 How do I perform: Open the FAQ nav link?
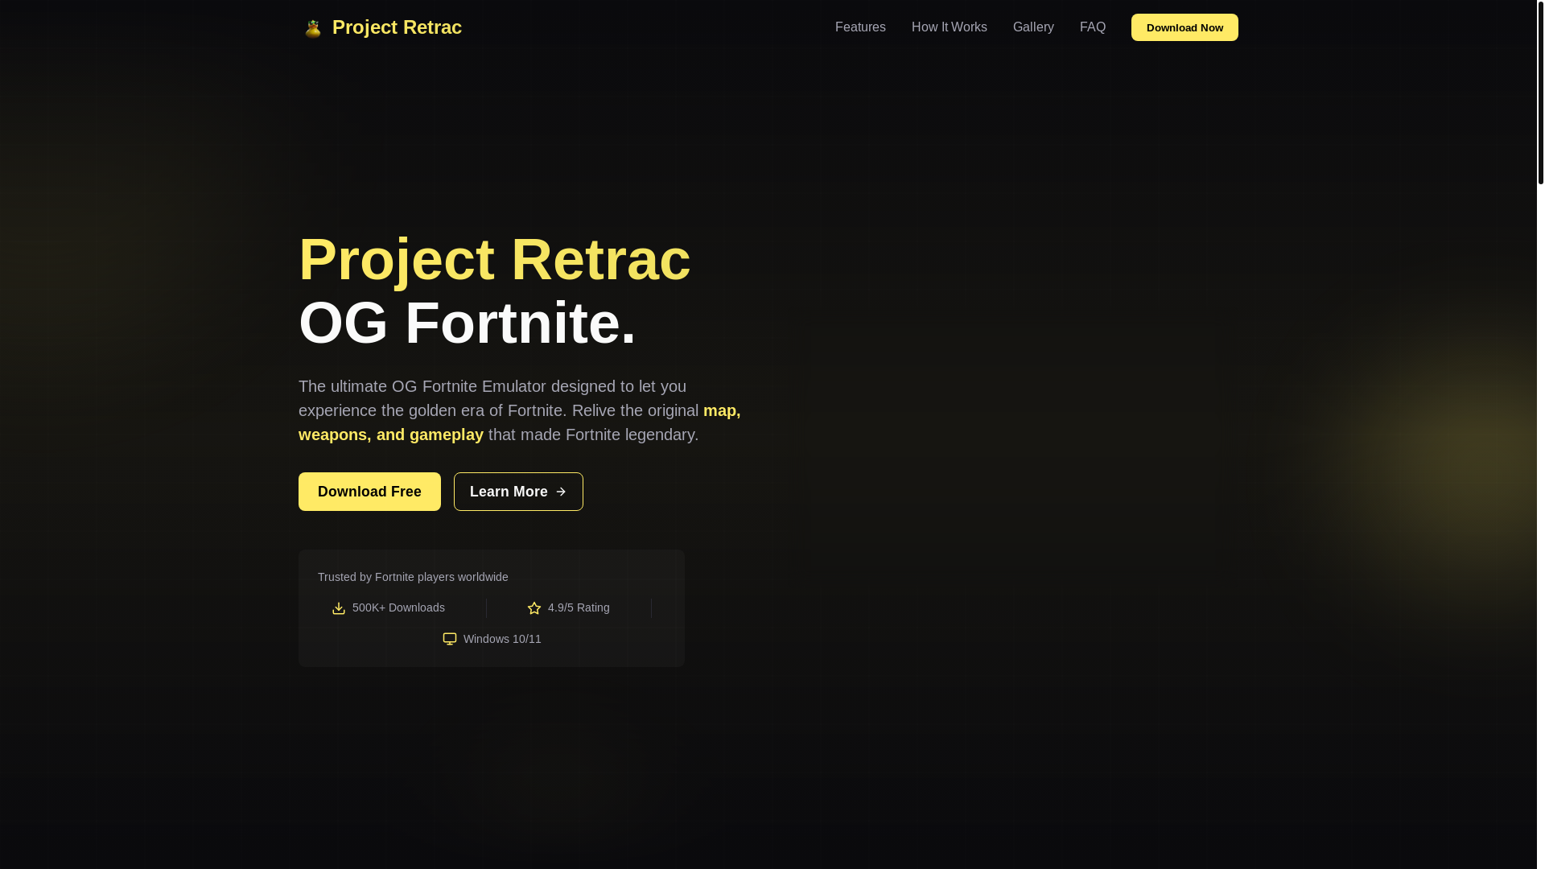[1093, 27]
